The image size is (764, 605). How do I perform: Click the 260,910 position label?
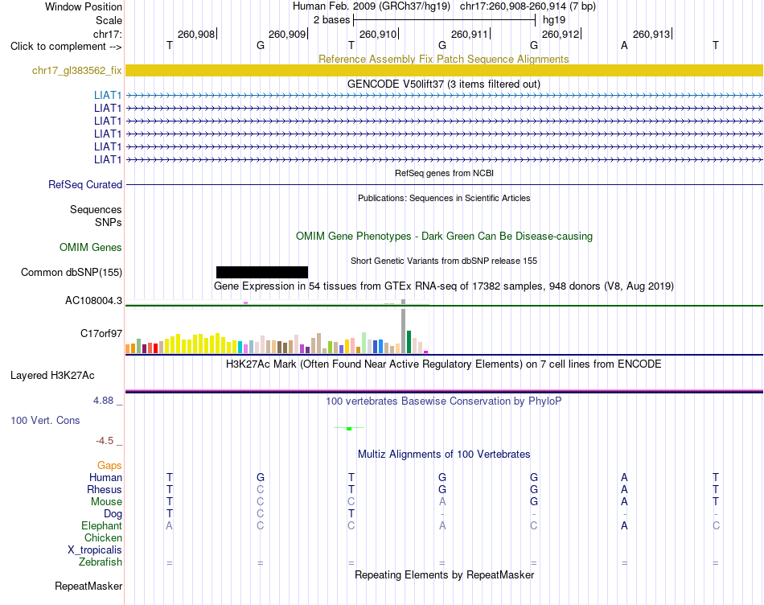378,34
